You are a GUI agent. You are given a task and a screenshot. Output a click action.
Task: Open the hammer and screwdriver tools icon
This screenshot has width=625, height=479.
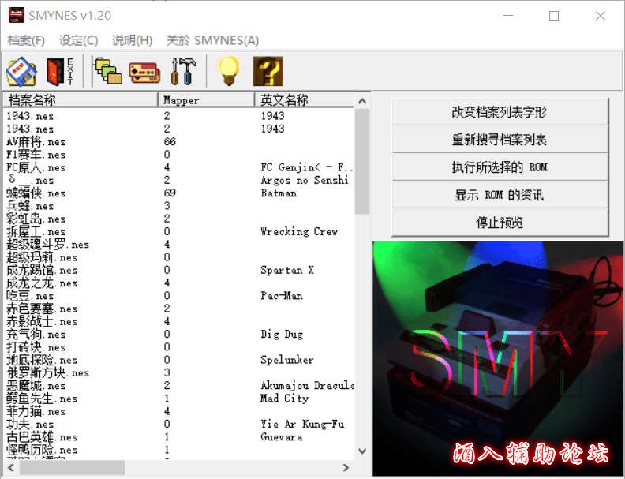coord(182,72)
